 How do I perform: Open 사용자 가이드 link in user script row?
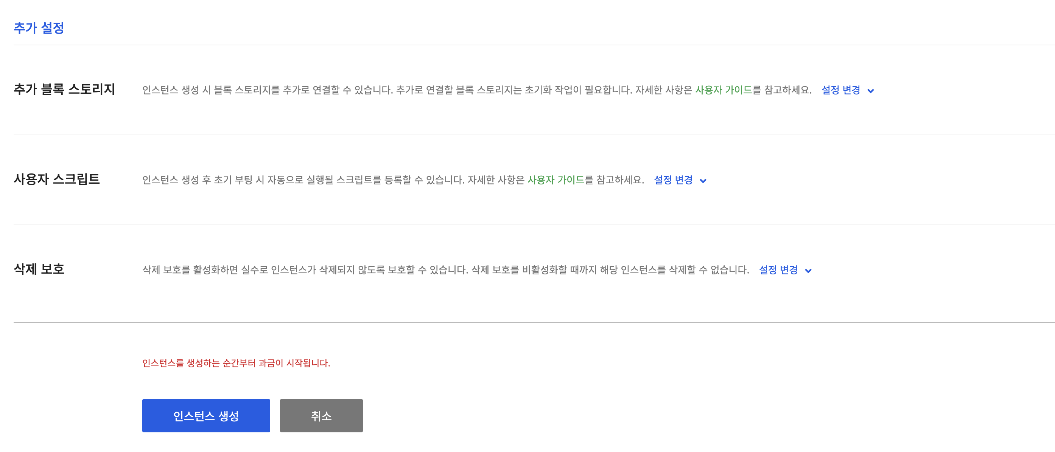tap(556, 180)
